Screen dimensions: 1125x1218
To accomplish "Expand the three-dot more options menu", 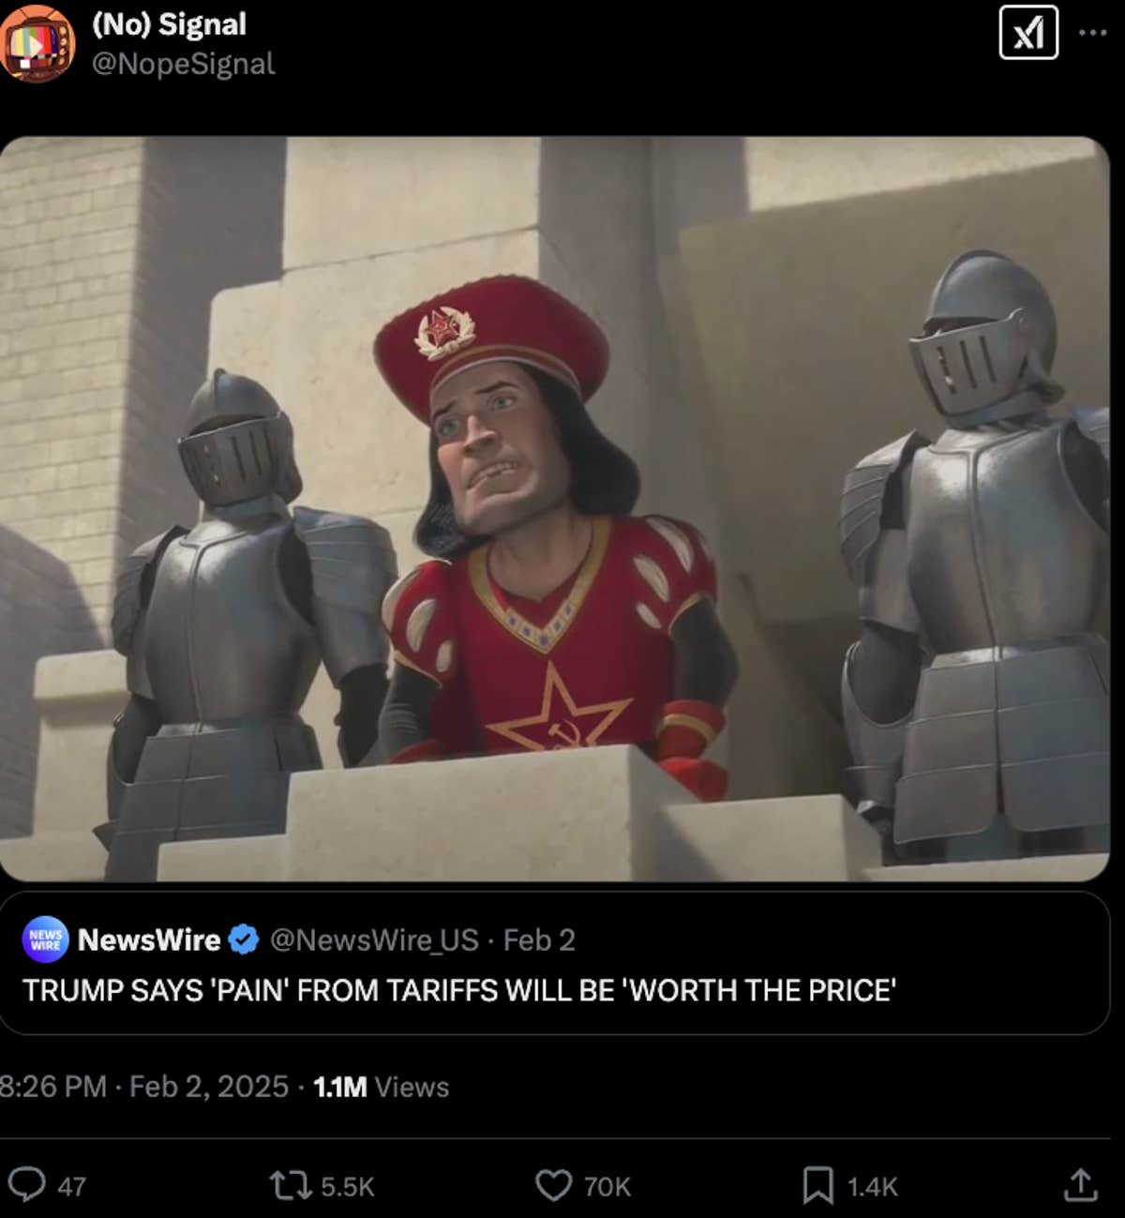I will point(1092,33).
